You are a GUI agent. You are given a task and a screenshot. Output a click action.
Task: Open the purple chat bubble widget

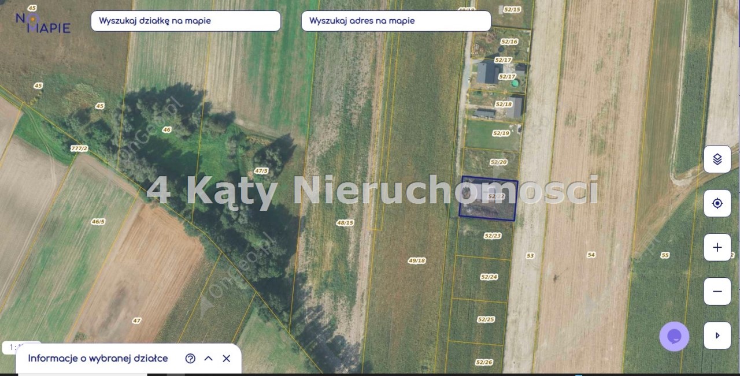click(x=674, y=336)
